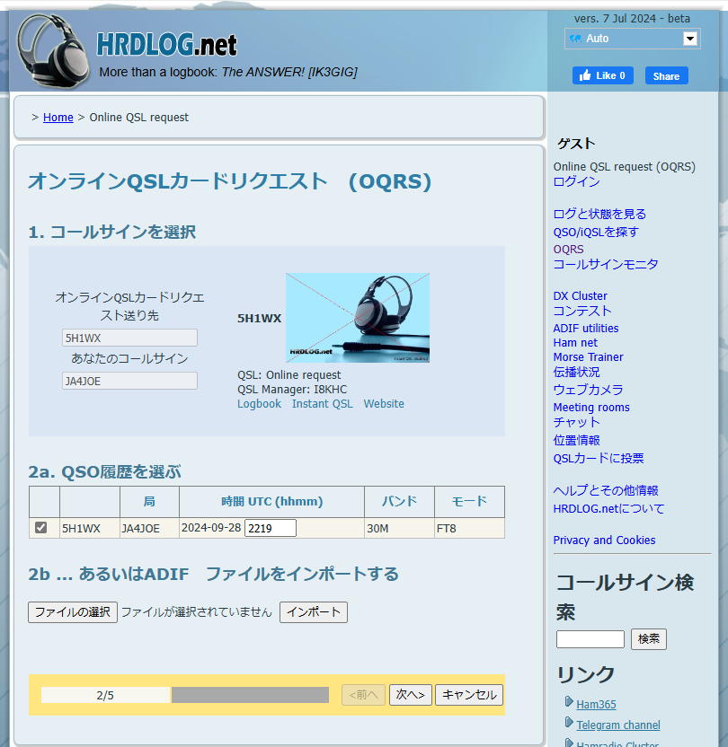Click the 次へ> next button

411,695
